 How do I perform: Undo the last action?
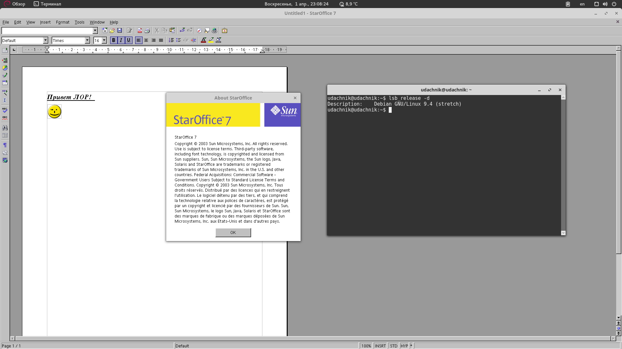[182, 31]
